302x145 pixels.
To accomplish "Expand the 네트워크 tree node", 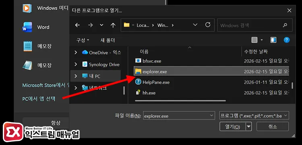I will 76,88.
